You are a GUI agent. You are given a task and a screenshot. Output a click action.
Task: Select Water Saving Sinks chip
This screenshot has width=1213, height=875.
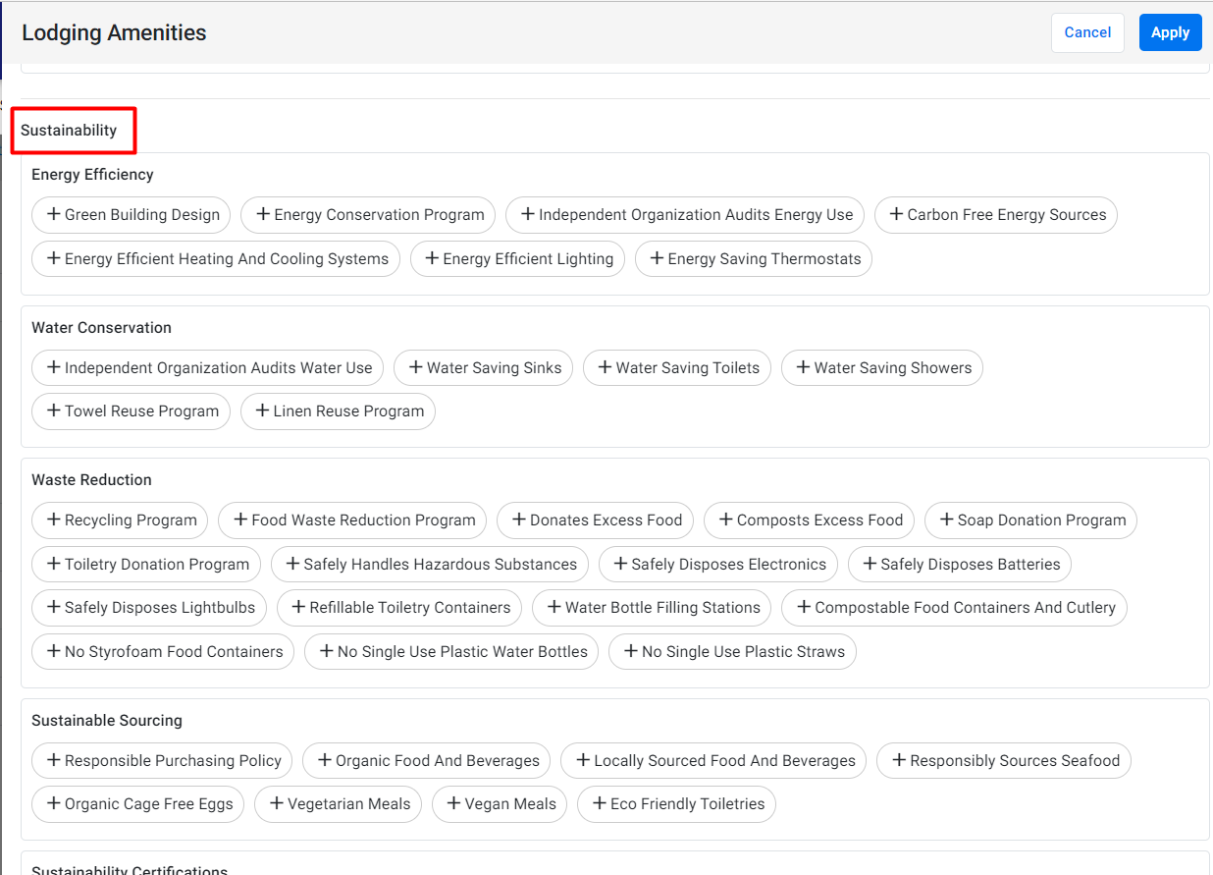(x=483, y=368)
